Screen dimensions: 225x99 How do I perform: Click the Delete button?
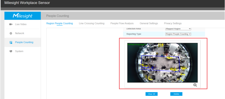coord(176,94)
